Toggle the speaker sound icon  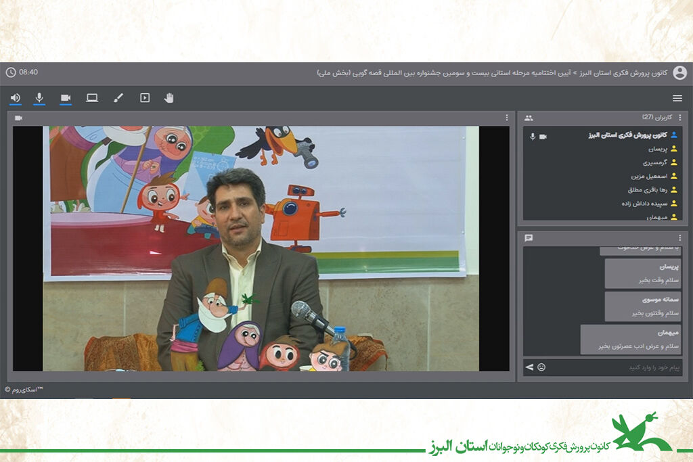(16, 97)
